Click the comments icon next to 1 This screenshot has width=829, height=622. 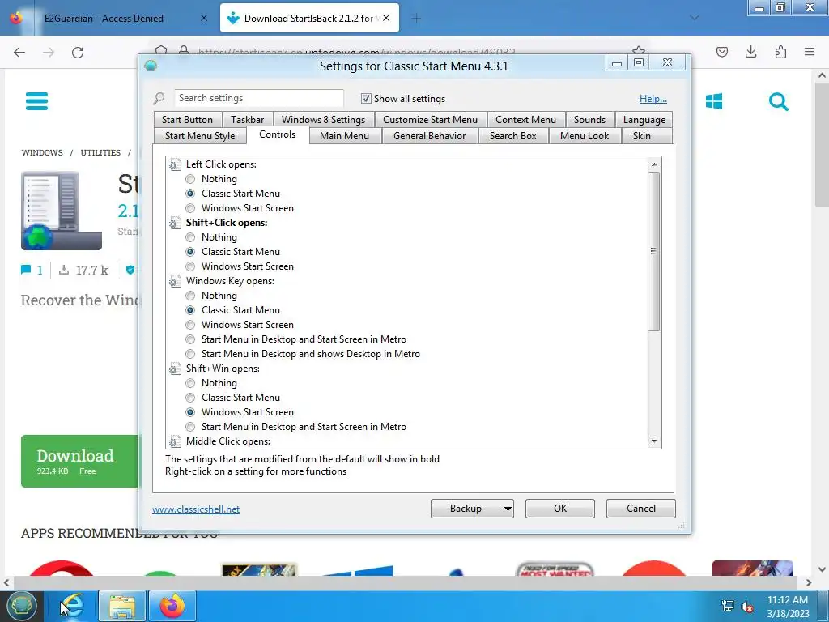coord(25,270)
